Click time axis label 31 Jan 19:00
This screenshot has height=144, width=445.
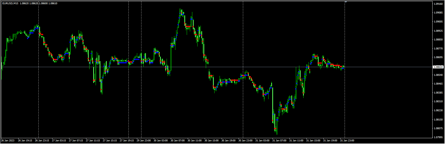pos(330,141)
